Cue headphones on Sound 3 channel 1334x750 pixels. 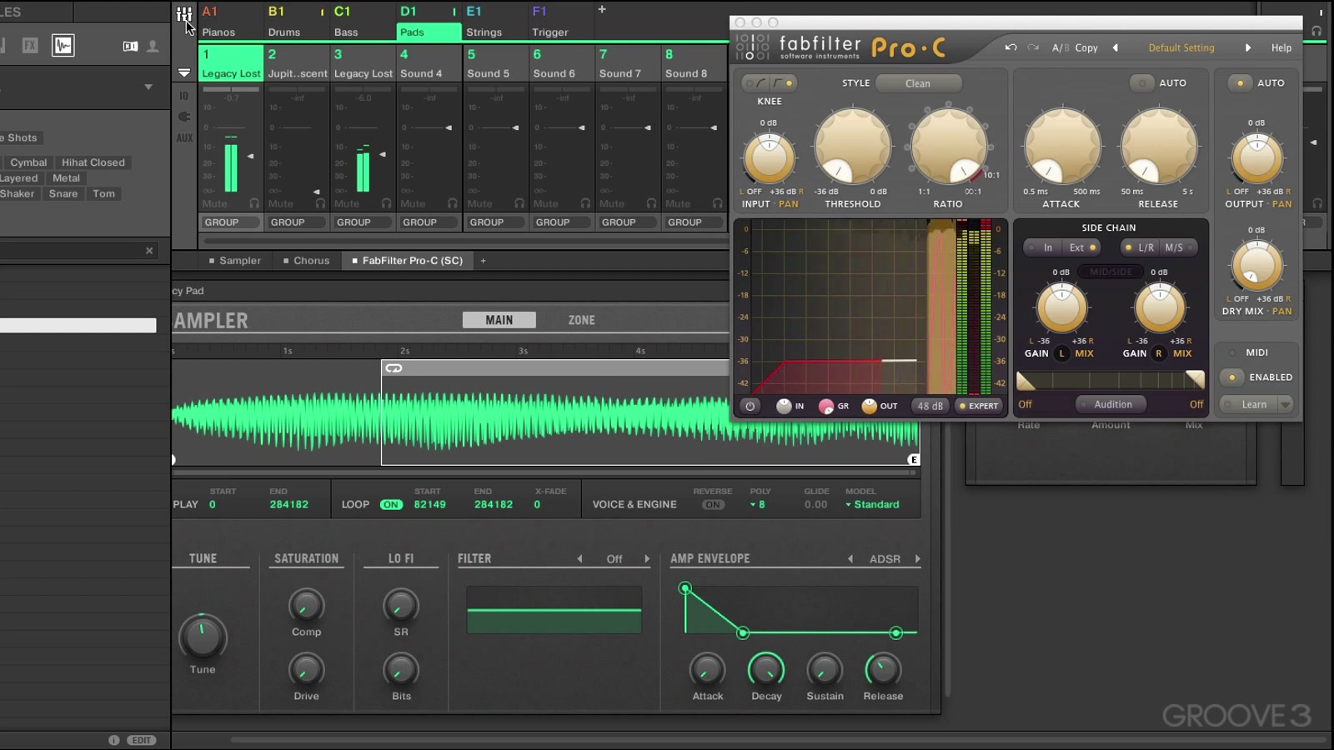(x=386, y=203)
